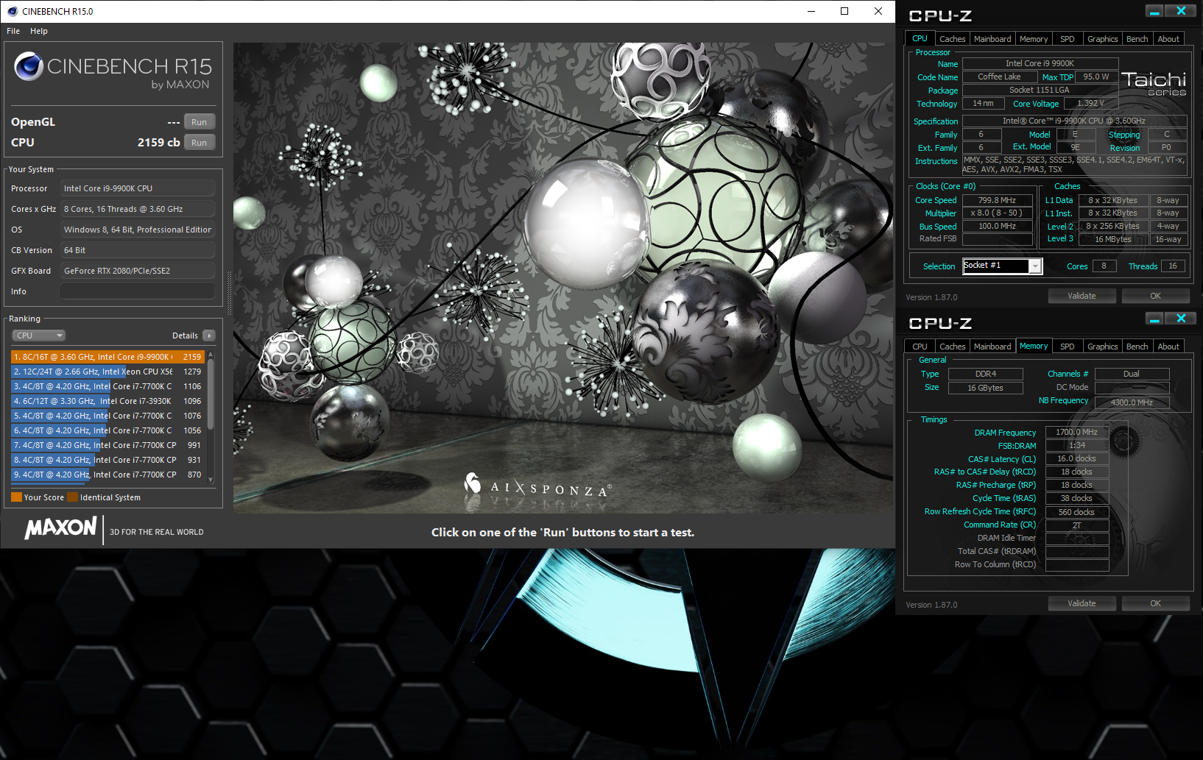The image size is (1203, 760).
Task: Click the Cinebench title bar app icon
Action: [13, 11]
